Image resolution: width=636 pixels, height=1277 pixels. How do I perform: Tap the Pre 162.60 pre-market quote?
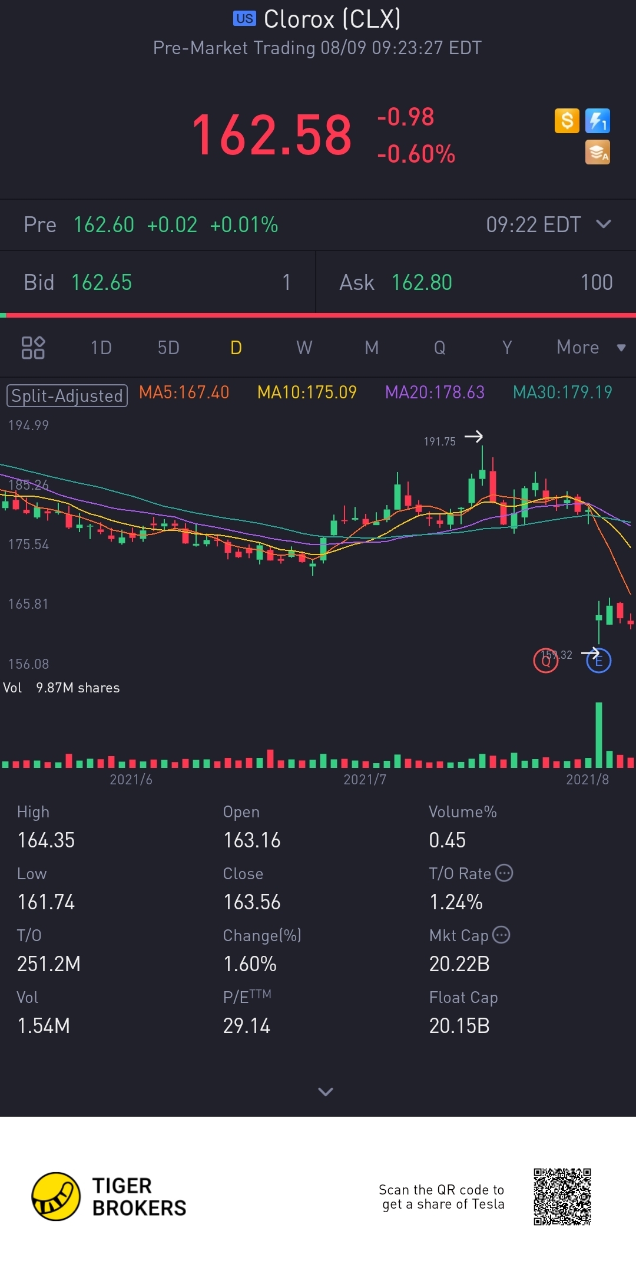(x=151, y=225)
